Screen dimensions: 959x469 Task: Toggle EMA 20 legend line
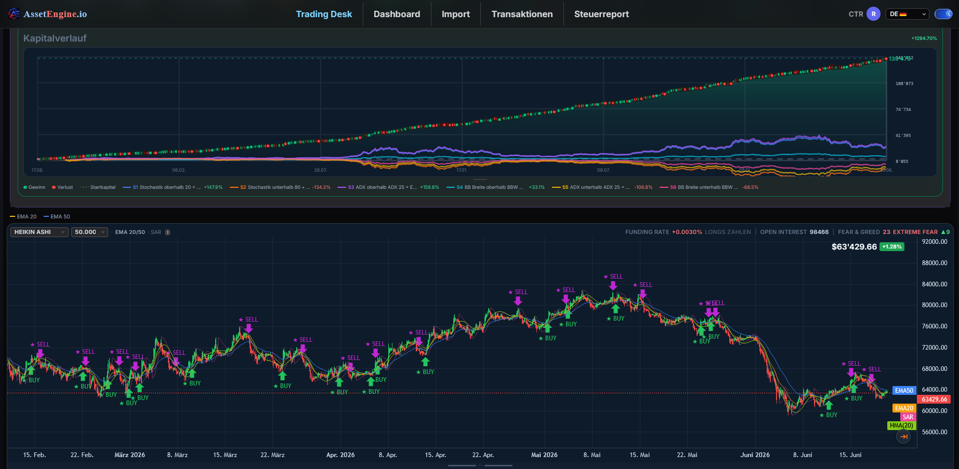pyautogui.click(x=23, y=217)
